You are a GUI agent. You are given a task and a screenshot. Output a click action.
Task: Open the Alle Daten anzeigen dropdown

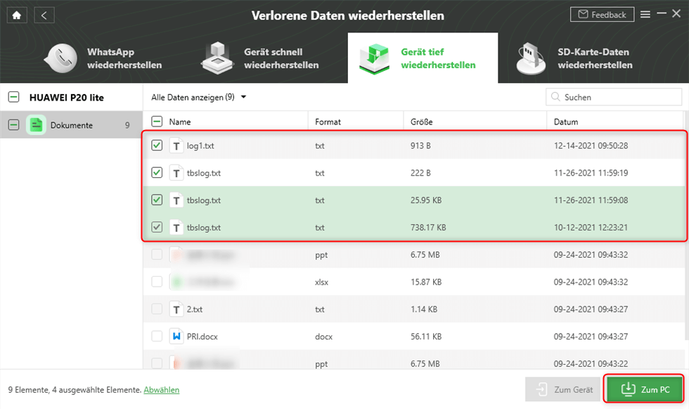(x=198, y=97)
